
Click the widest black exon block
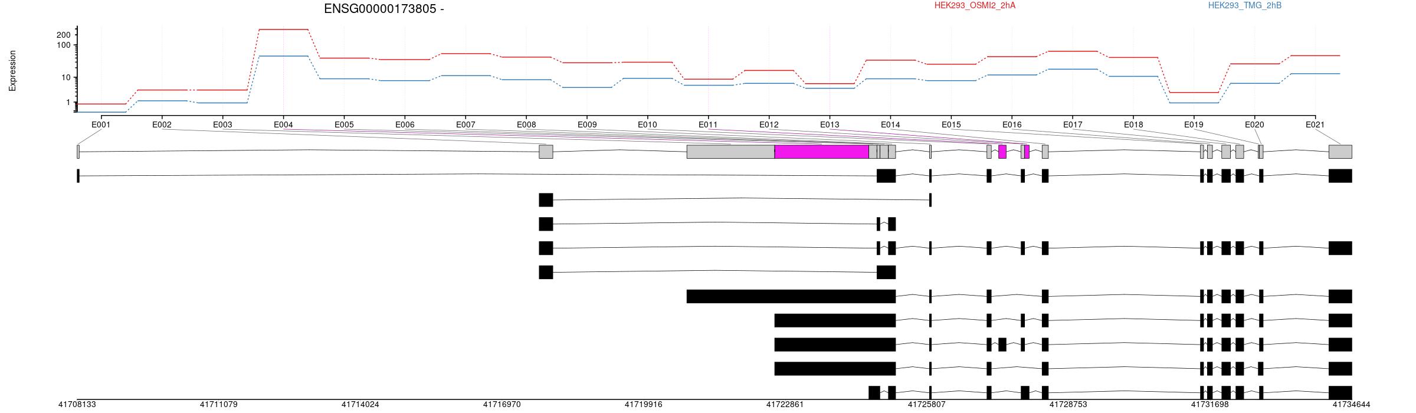[x=791, y=296]
